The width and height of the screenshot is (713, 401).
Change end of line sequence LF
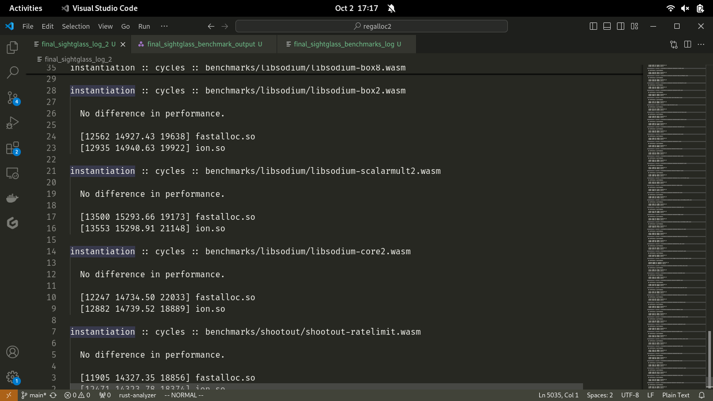650,395
